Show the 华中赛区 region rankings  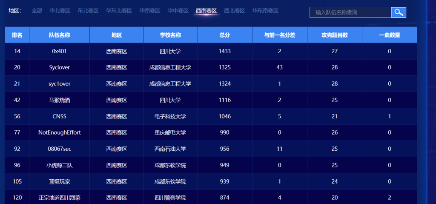tap(178, 11)
